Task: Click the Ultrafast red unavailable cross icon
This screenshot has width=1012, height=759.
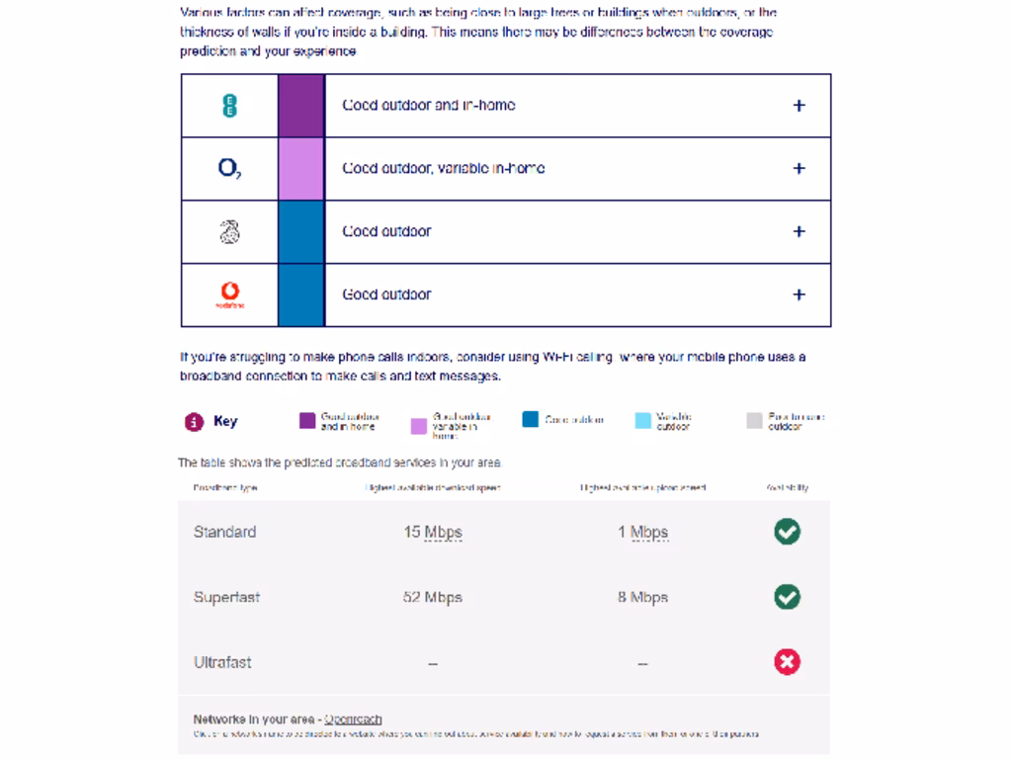Action: point(787,662)
